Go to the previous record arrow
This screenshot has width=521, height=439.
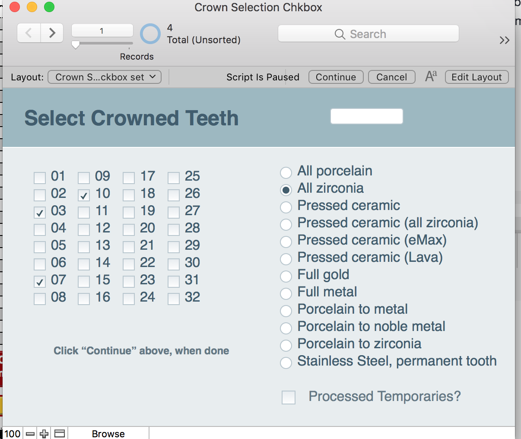29,33
